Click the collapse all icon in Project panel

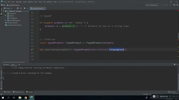point(21,8)
